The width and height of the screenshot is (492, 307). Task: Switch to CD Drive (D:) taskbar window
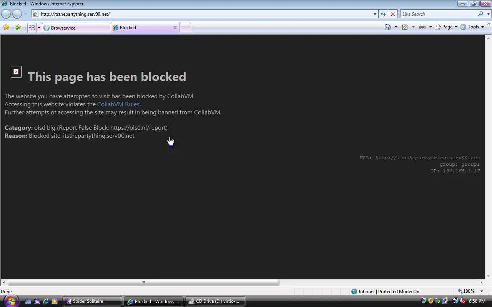(x=214, y=301)
